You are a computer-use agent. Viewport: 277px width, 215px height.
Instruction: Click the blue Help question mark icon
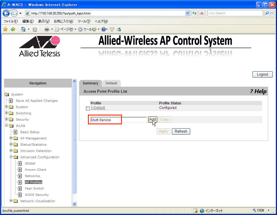pos(104,29)
